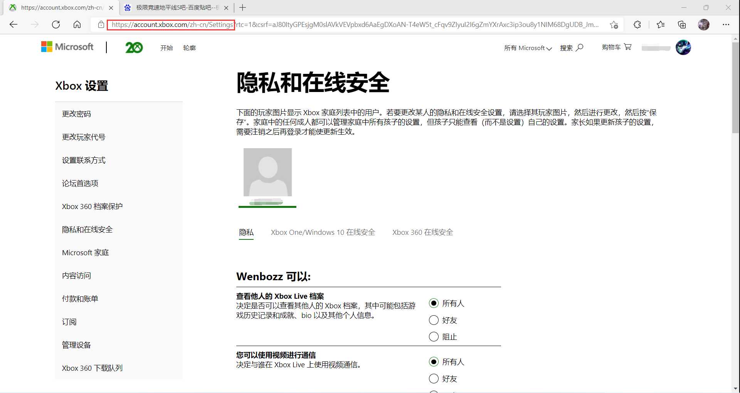Screen dimensions: 740x393
Task: Open the Collections icon in Edge
Action: click(682, 24)
